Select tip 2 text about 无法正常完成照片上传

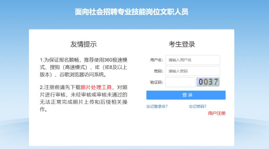83,98
